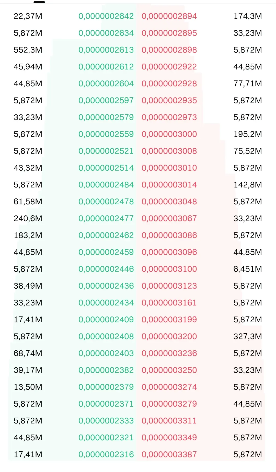Choose the 327,3M ask amount

(x=248, y=337)
